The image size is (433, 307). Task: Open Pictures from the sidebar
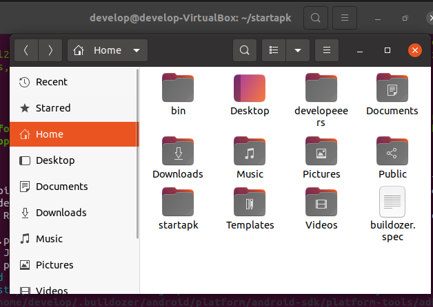tap(74, 265)
